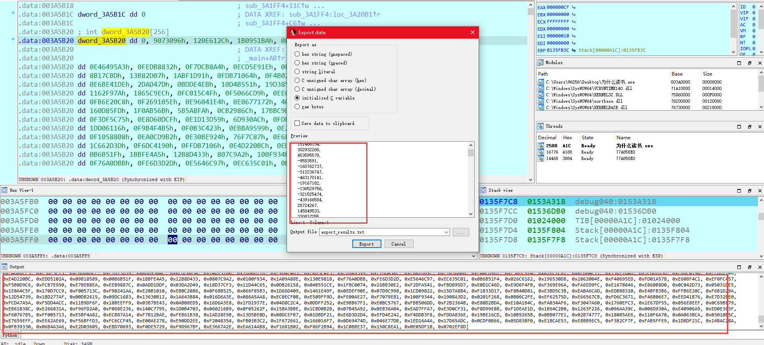
Task: Click the Export button
Action: point(367,244)
